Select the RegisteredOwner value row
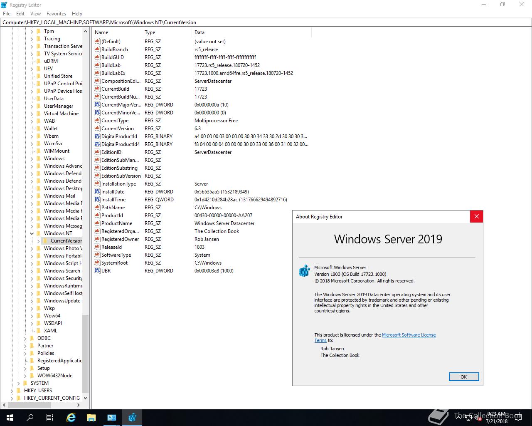 (x=202, y=239)
